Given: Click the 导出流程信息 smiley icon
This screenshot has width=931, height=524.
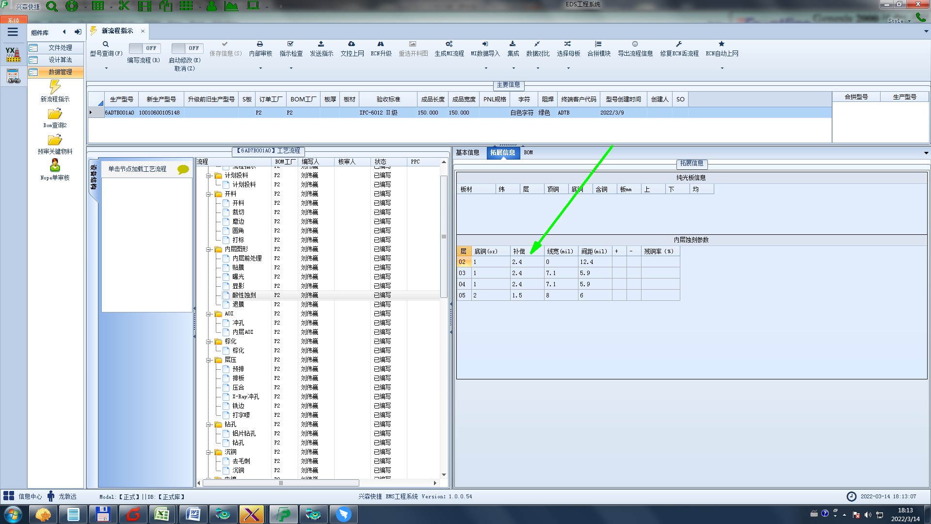Looking at the screenshot, I should [x=635, y=44].
